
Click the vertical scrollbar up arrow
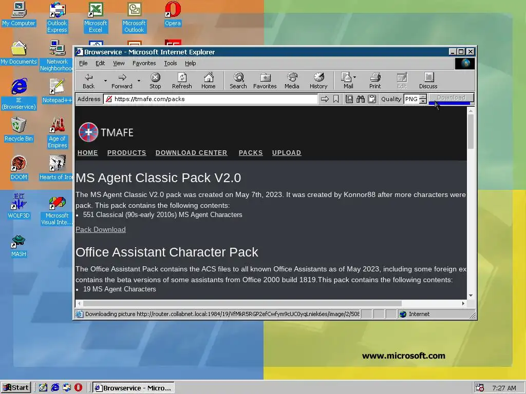tap(471, 110)
